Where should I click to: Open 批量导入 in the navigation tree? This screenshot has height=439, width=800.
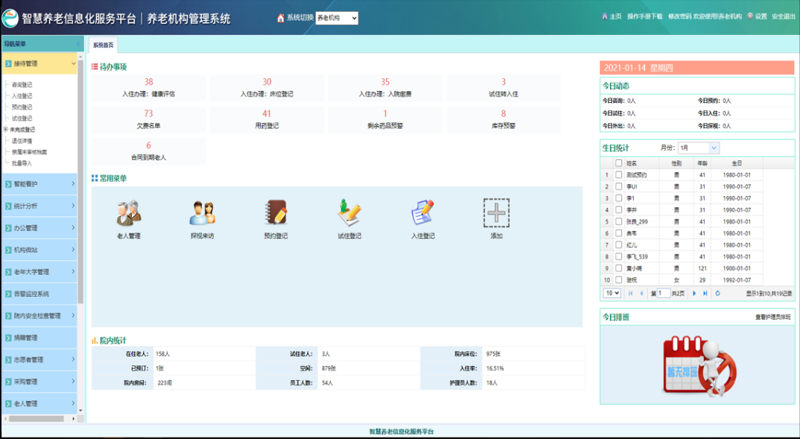(22, 163)
